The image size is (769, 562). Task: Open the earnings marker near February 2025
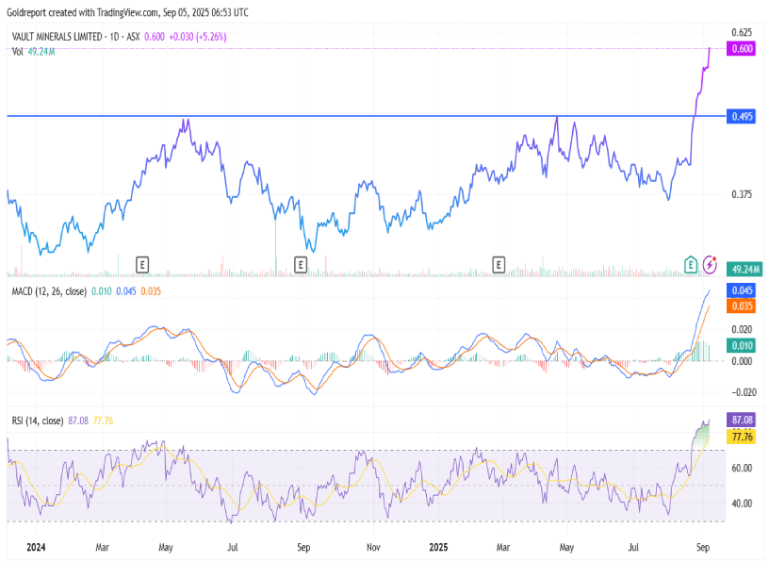(499, 264)
